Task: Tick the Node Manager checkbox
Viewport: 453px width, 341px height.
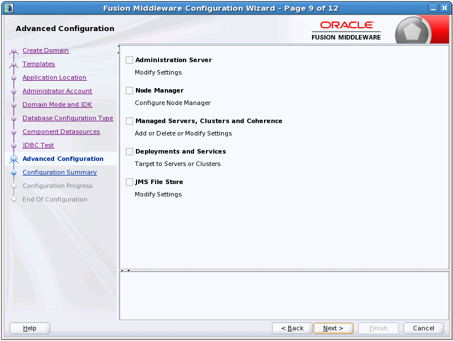Action: click(129, 90)
